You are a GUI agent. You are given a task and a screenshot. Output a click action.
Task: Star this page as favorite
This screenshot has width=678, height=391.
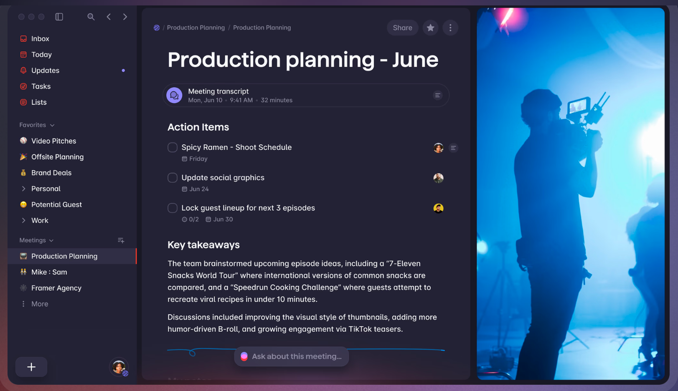coord(430,28)
